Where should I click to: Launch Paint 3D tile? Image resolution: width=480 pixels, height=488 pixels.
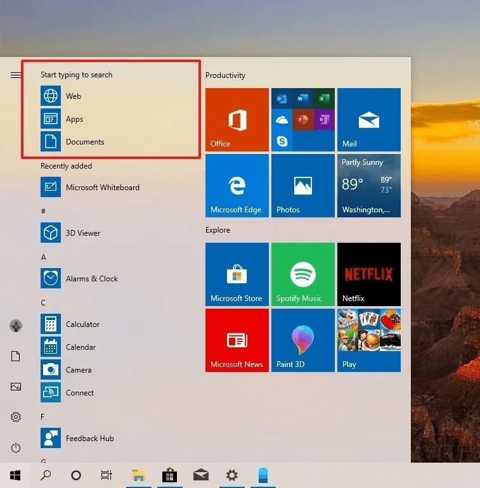303,340
